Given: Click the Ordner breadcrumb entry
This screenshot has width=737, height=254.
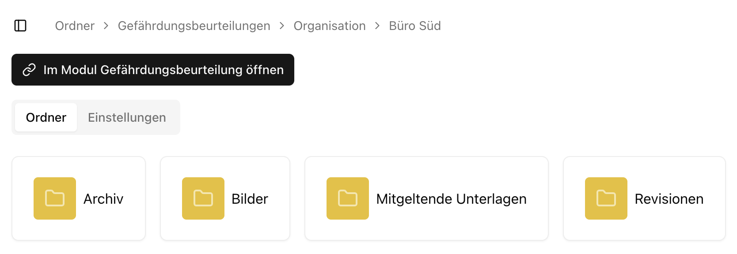Looking at the screenshot, I should tap(74, 26).
